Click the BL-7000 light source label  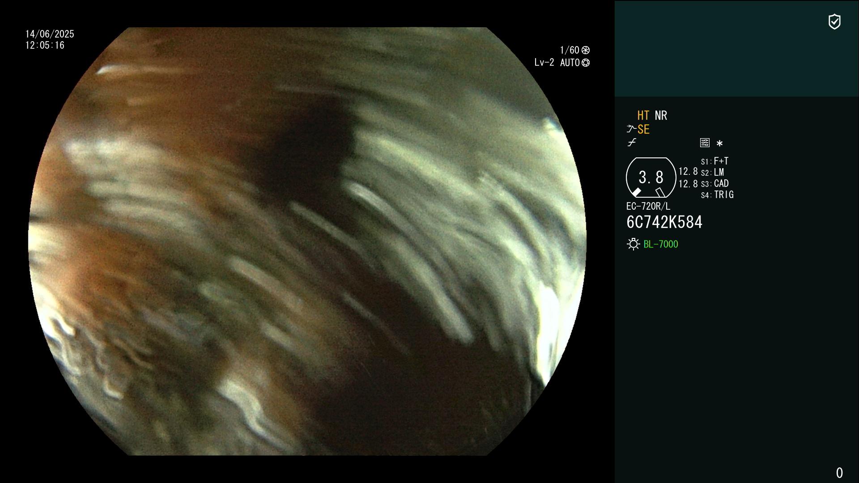[x=661, y=244]
